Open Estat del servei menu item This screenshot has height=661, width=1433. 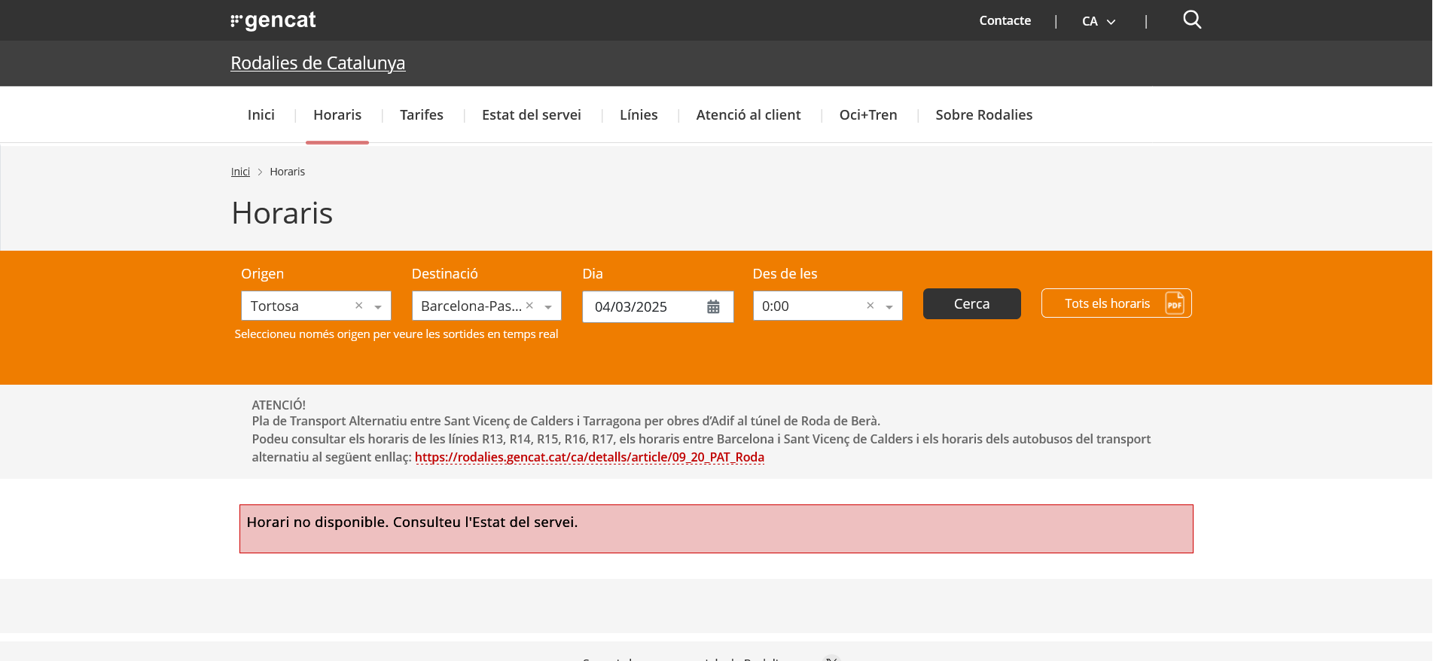(x=532, y=114)
